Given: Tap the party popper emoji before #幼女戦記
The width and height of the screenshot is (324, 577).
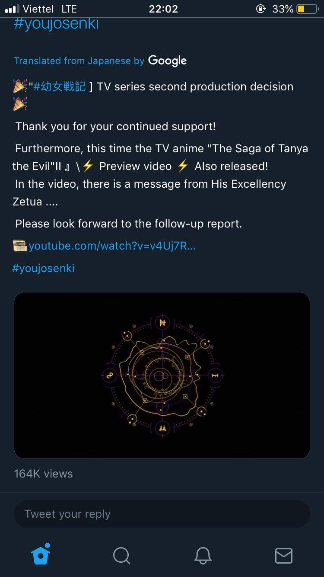Looking at the screenshot, I should click(x=20, y=87).
